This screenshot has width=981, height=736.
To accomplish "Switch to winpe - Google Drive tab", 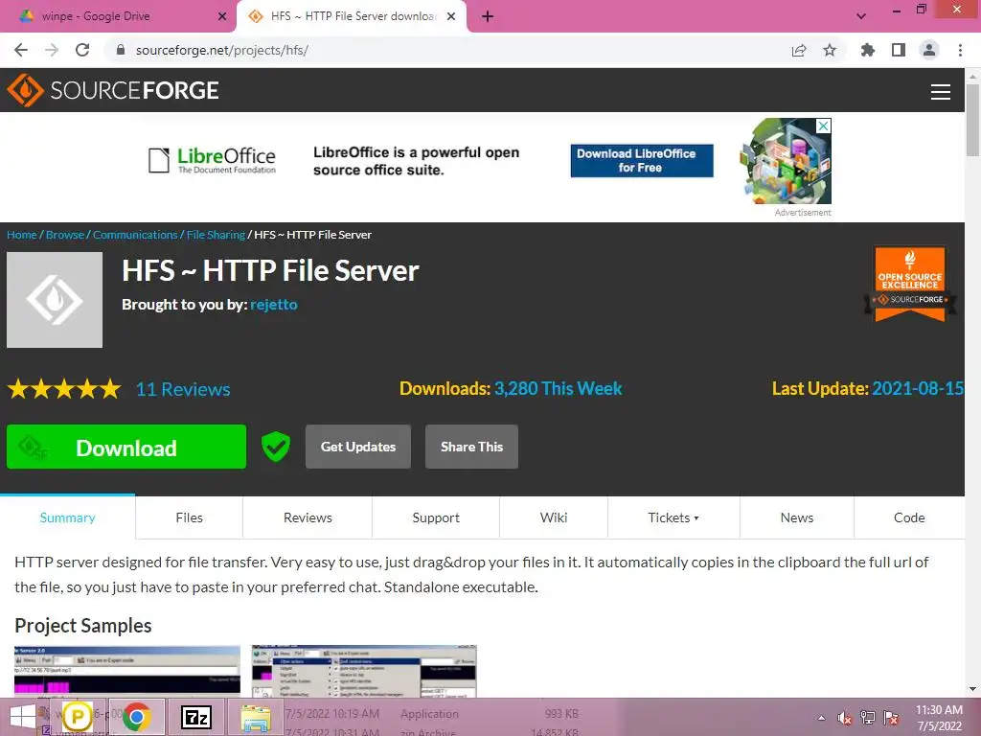I will point(119,16).
